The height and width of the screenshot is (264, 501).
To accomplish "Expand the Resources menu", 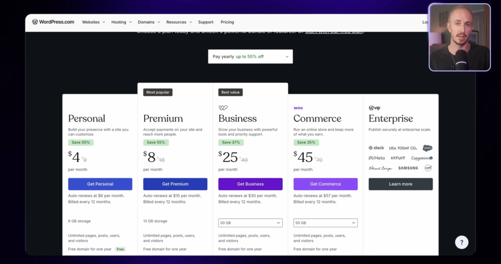I will click(x=179, y=22).
